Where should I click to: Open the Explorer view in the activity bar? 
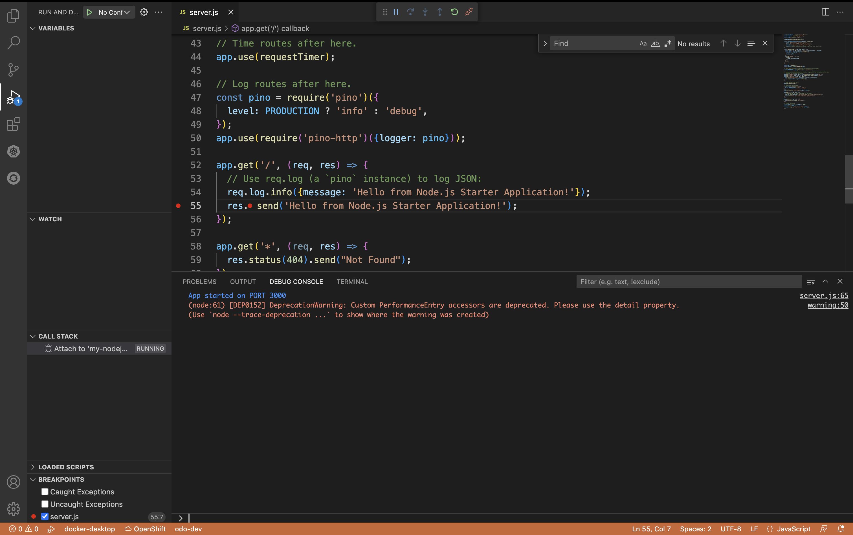click(x=13, y=16)
